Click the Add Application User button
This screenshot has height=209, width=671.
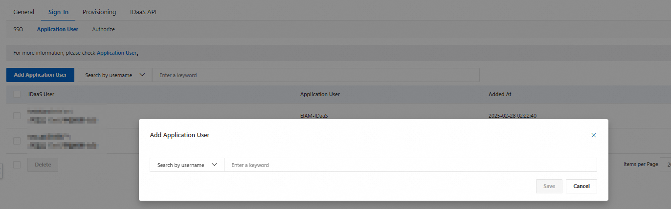pos(40,75)
